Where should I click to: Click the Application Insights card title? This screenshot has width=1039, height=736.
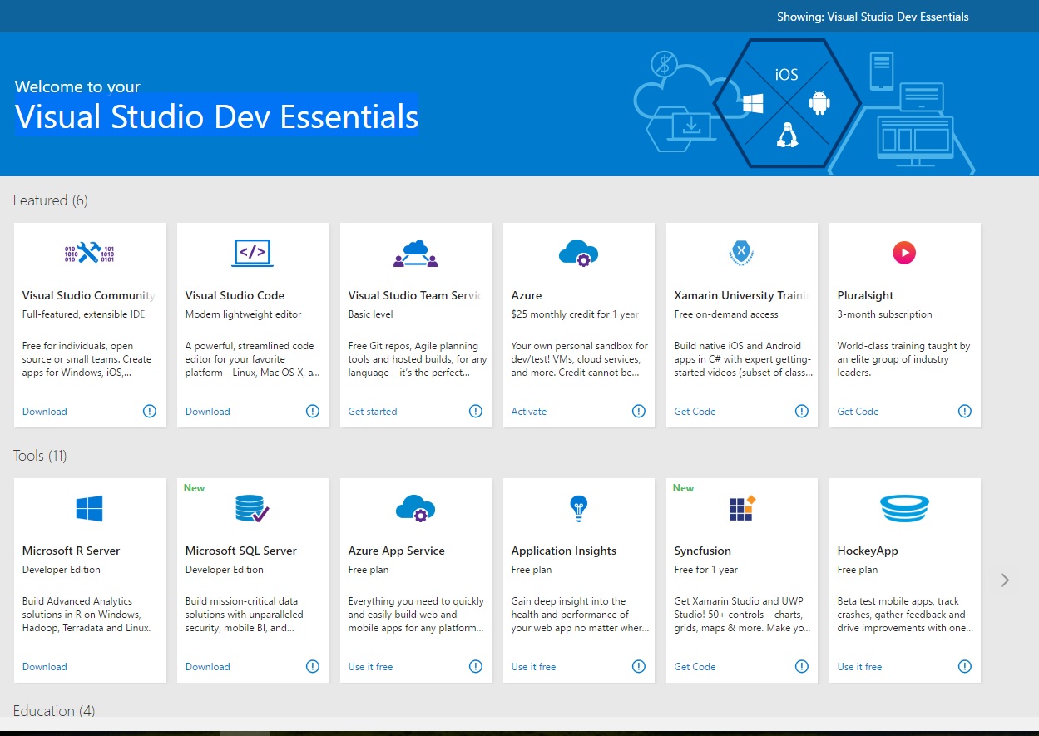point(564,551)
